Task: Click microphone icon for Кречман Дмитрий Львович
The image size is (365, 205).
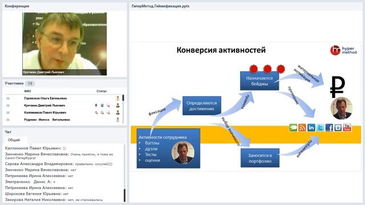Action: point(96,105)
